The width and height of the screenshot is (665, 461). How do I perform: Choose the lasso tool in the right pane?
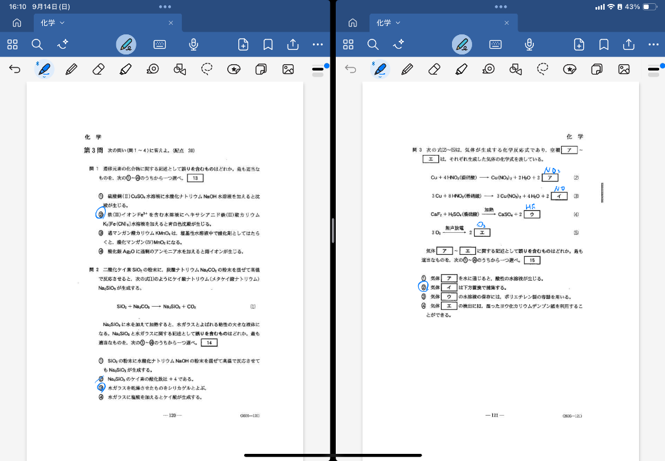(x=542, y=69)
